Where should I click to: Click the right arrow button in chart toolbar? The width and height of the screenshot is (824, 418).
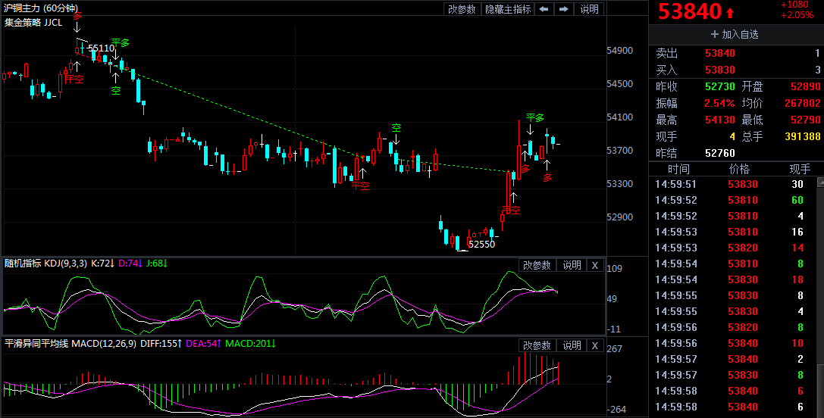click(563, 9)
